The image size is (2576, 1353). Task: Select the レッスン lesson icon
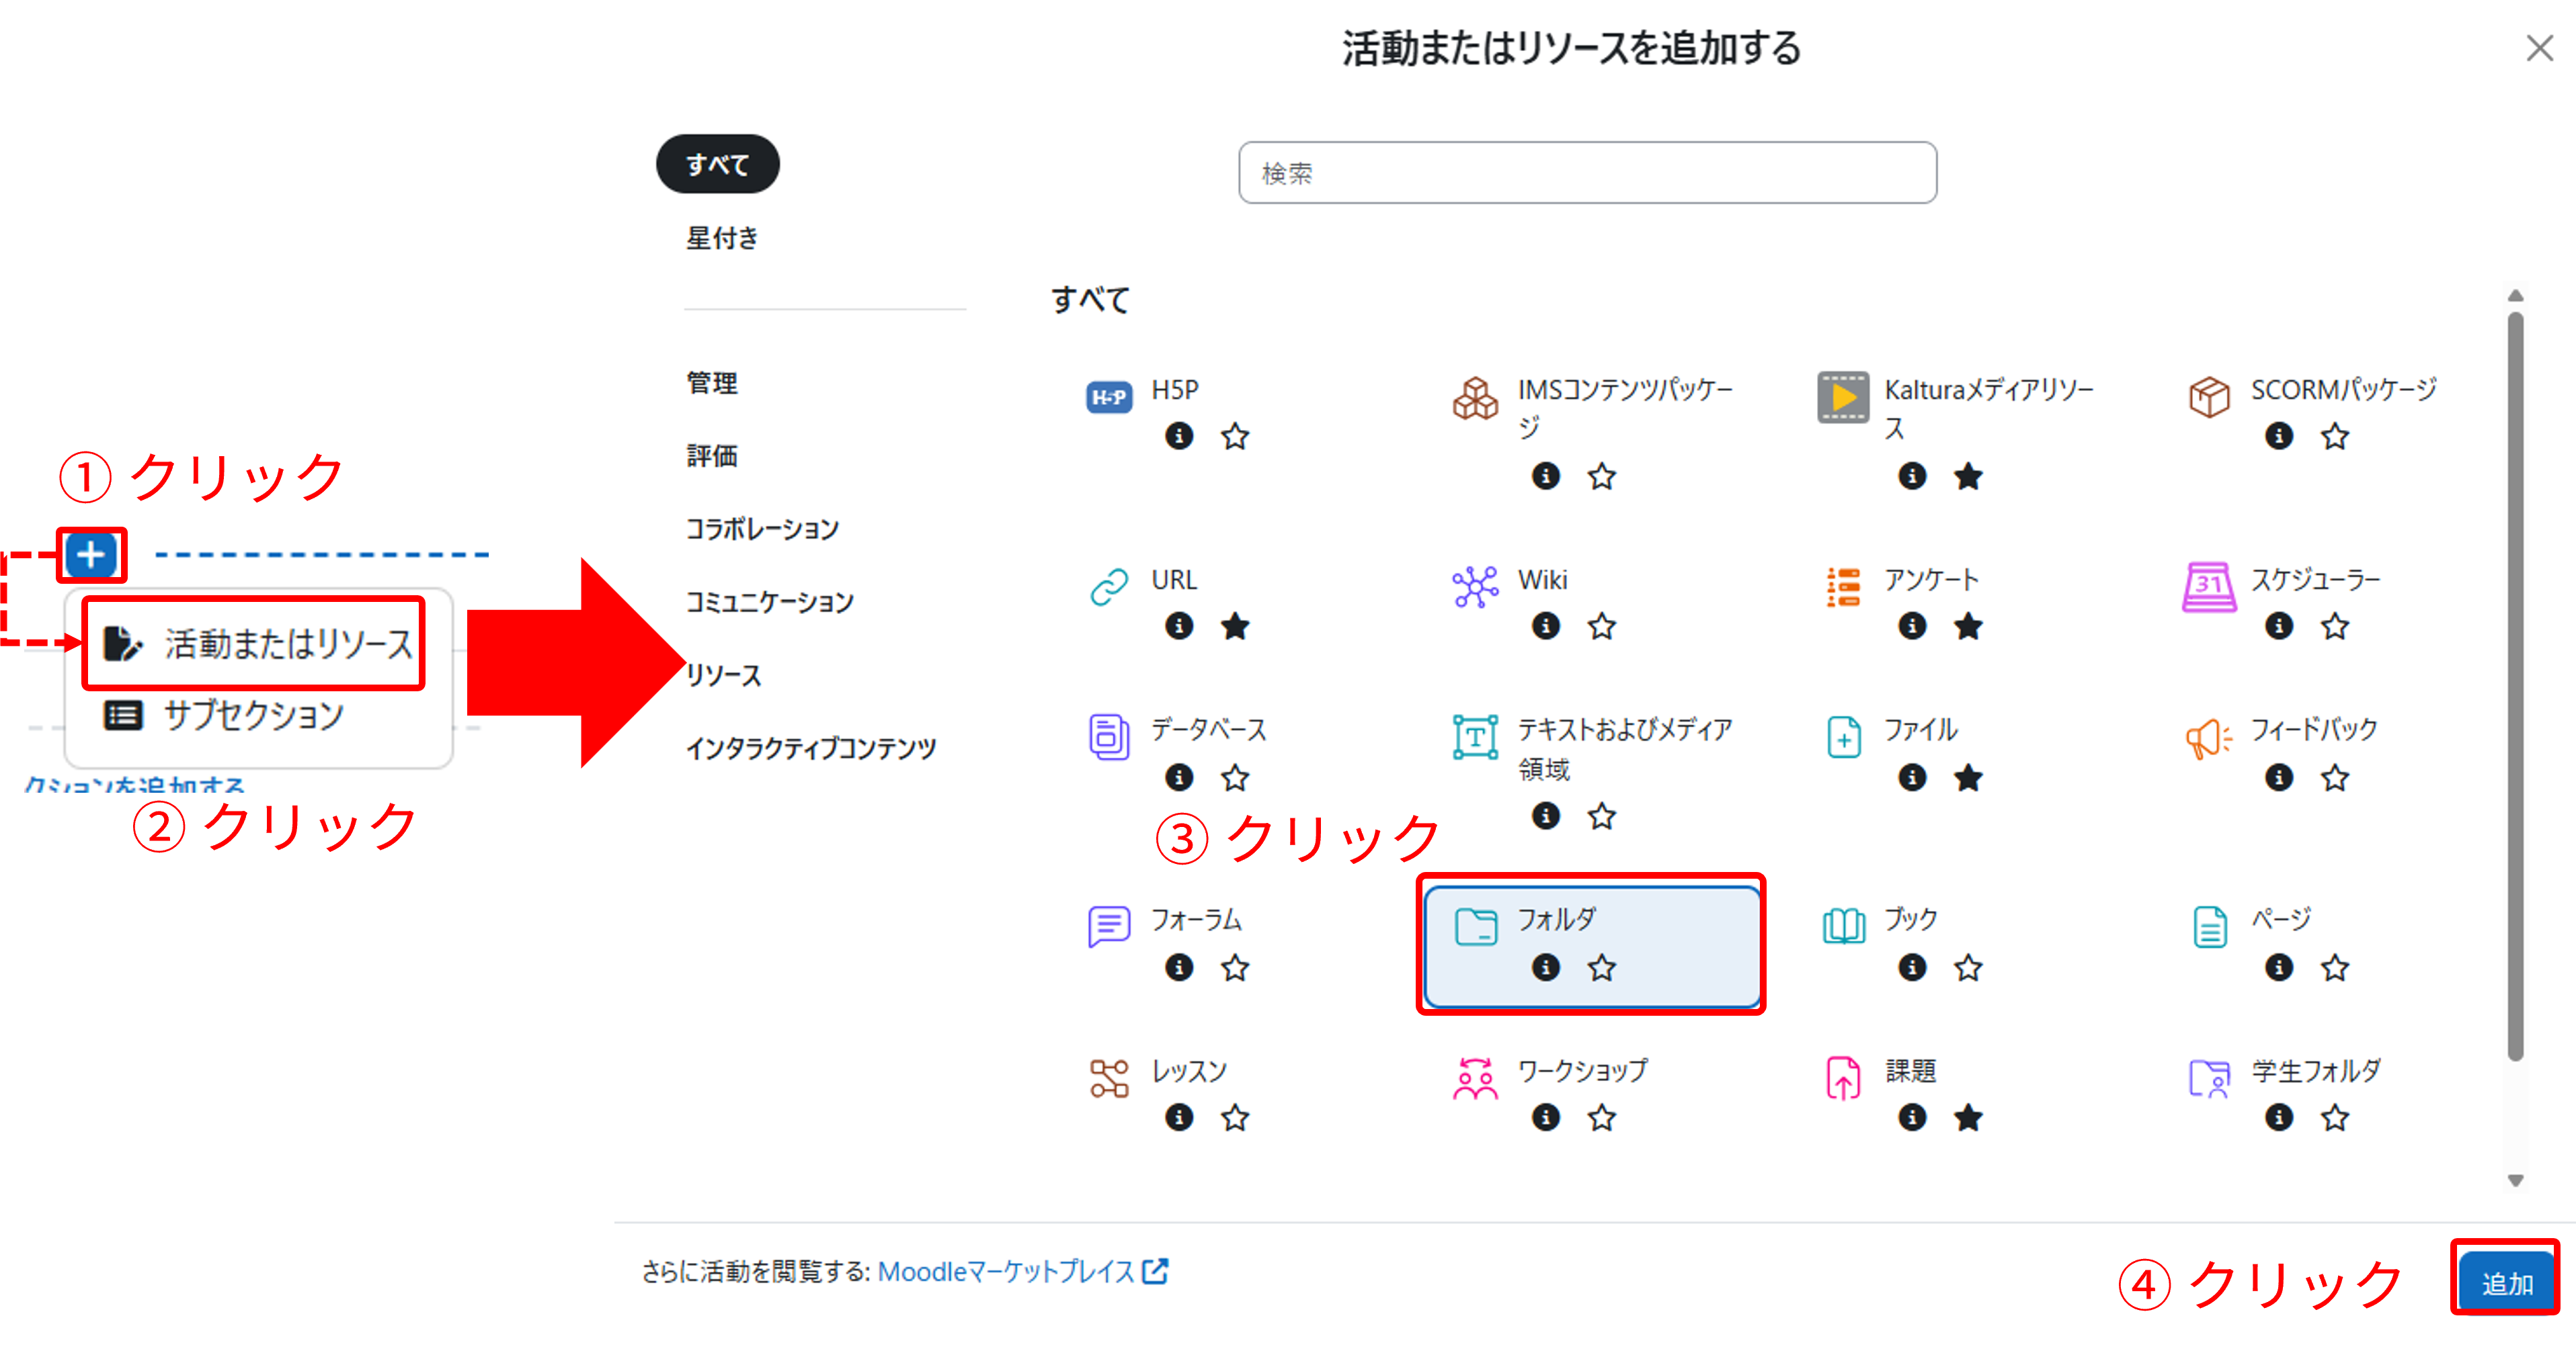(1108, 1079)
